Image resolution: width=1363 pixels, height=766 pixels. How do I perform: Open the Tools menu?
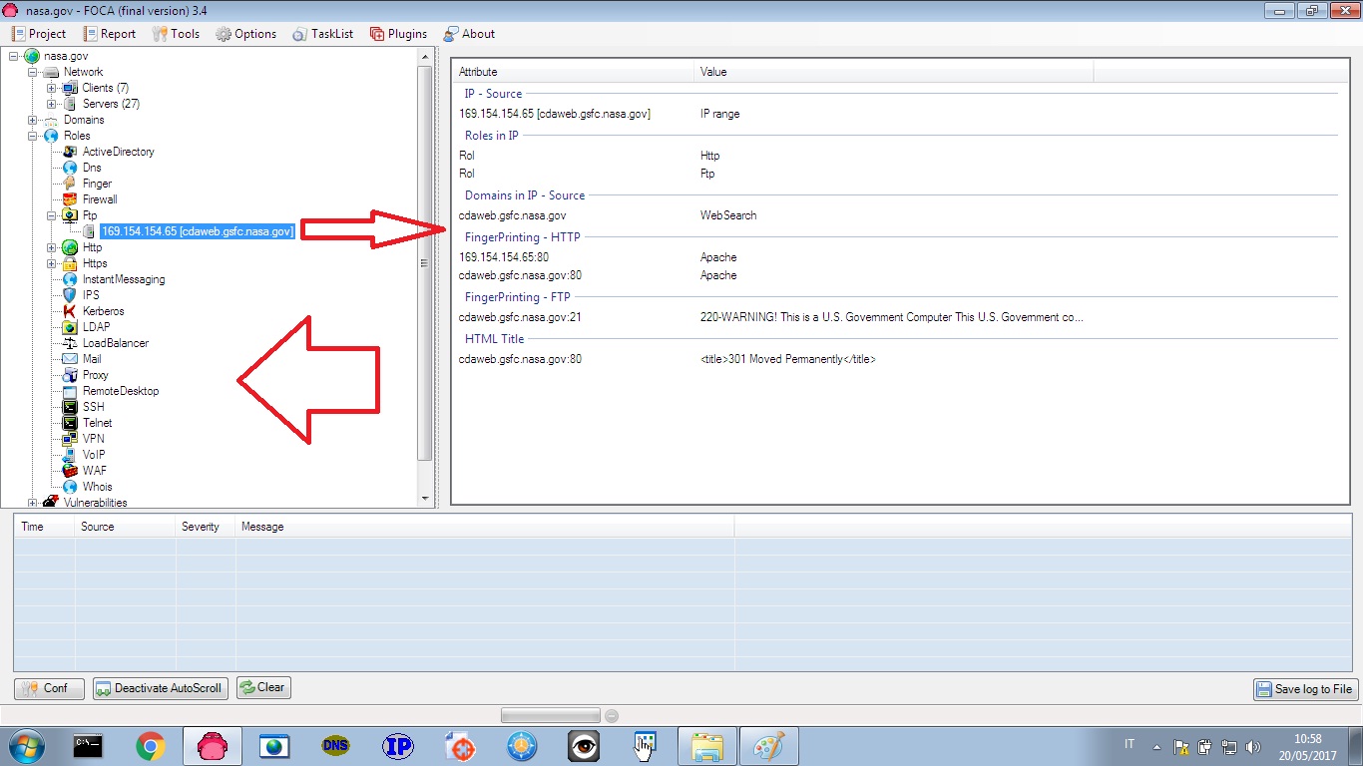tap(176, 33)
